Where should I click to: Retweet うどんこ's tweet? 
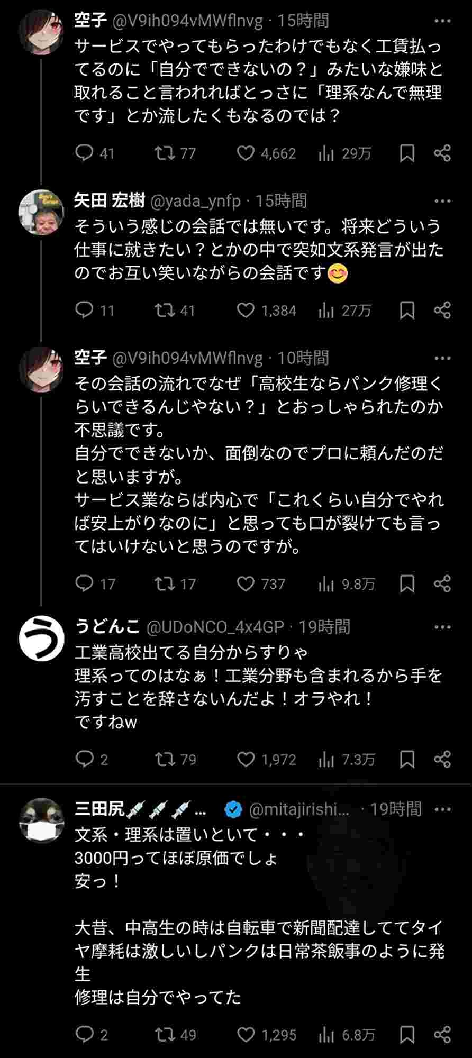[x=164, y=760]
